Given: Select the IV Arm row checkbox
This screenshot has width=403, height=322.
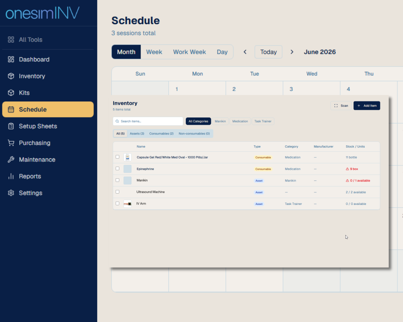Looking at the screenshot, I should [x=117, y=204].
